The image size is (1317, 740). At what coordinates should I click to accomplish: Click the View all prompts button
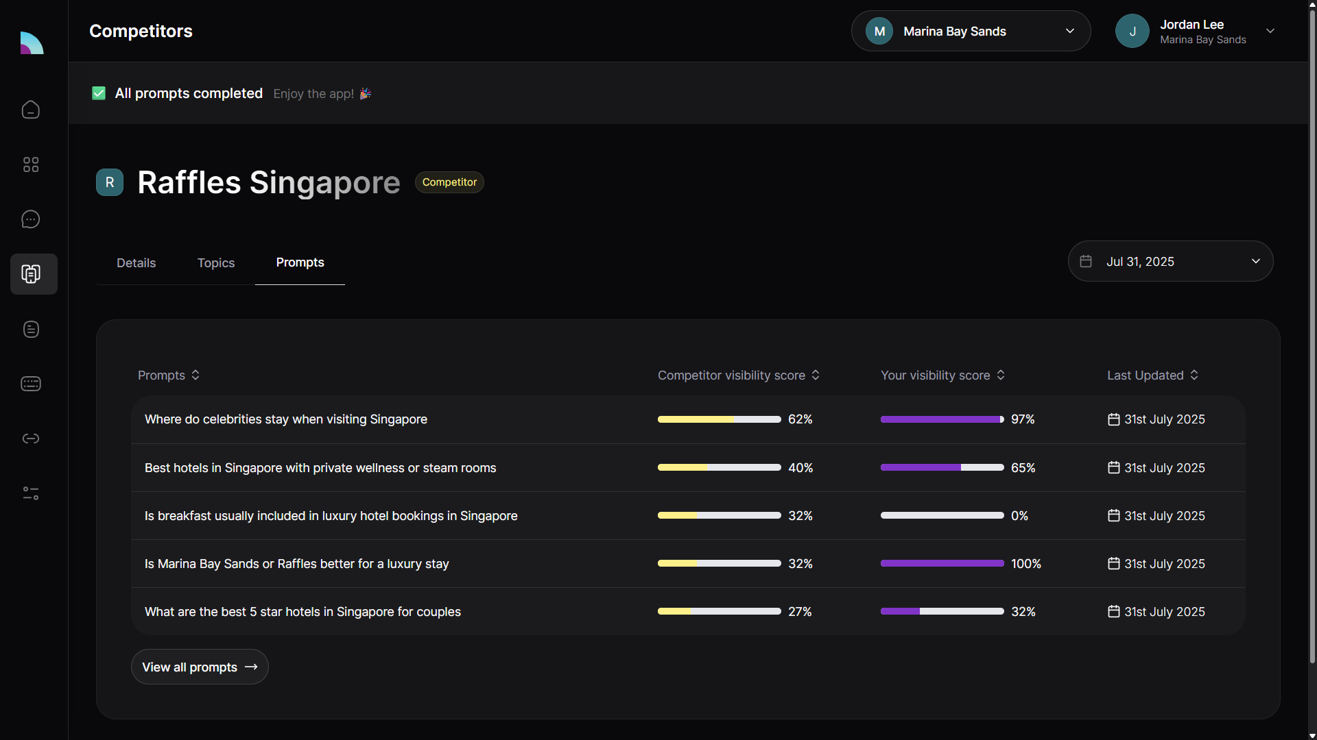pyautogui.click(x=200, y=667)
